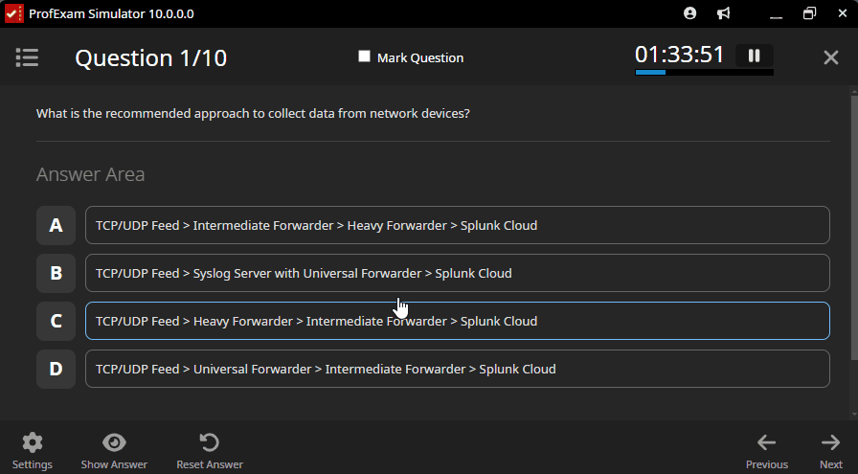Click the vertical scrollbar of the question area
Screen dimensions: 858x474
pyautogui.click(x=854, y=228)
